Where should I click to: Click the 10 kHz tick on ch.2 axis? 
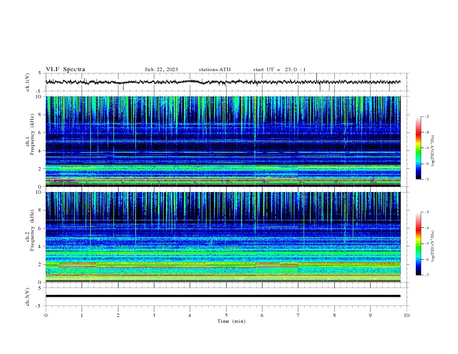click(x=39, y=192)
